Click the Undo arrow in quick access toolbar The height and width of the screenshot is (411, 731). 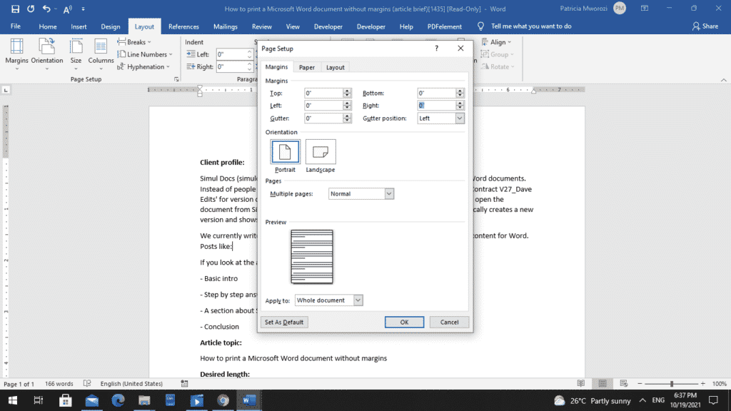(x=46, y=9)
